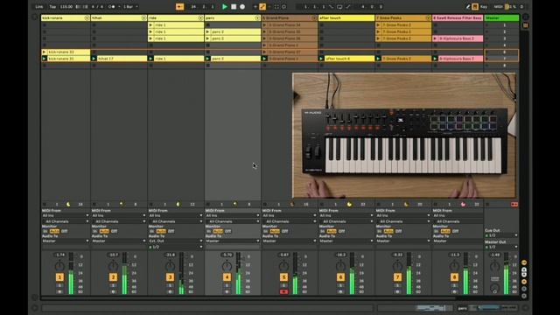The image size is (560, 315).
Task: Toggle track 2 activator button
Action: [113, 277]
